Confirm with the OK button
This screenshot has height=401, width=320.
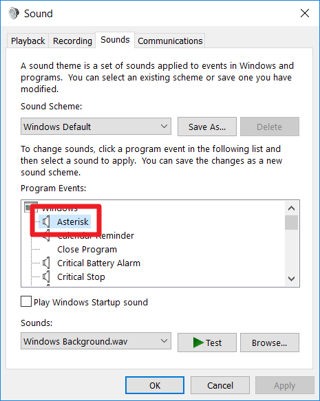click(x=155, y=385)
